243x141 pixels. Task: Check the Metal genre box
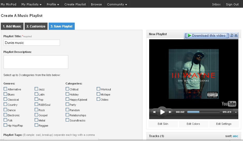pos(36,120)
